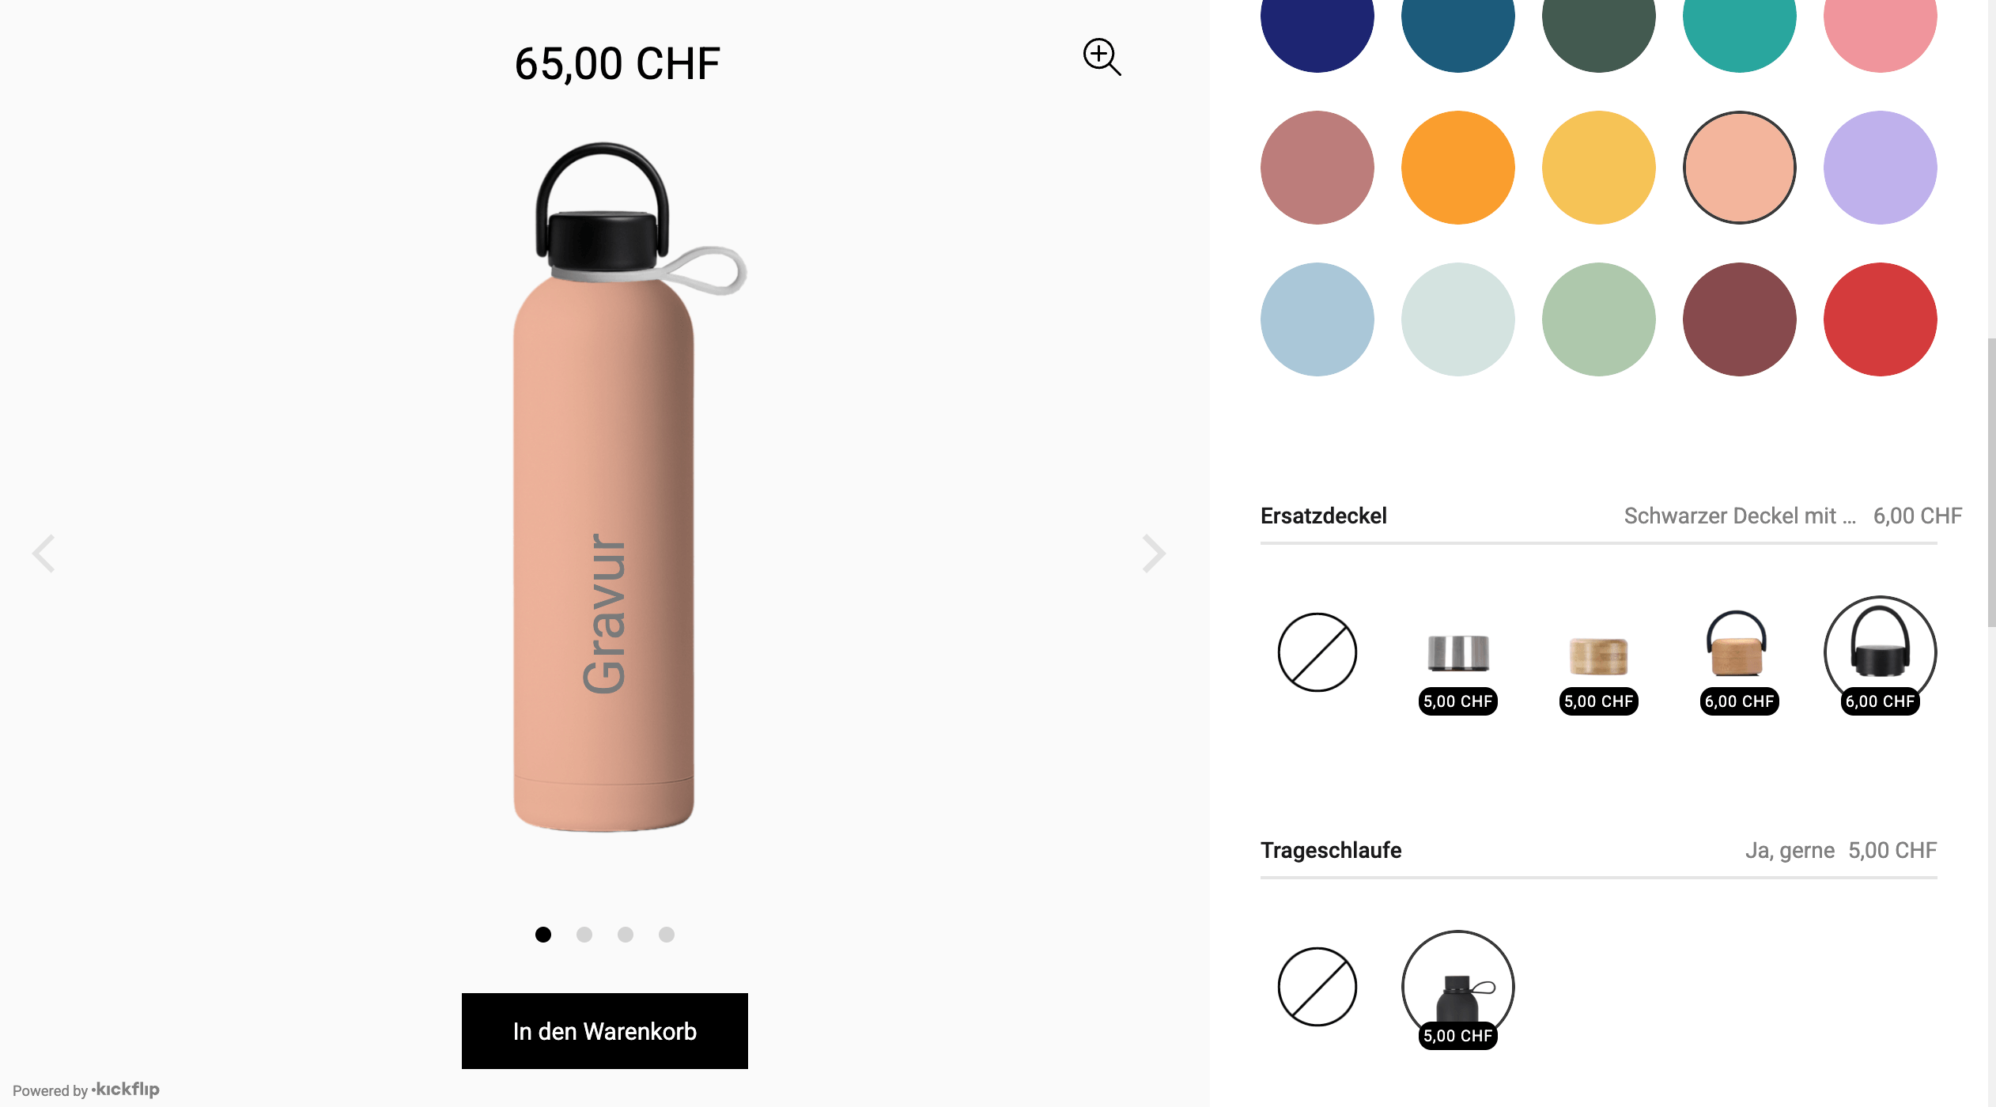Choose no replacement lid option
Image resolution: width=1996 pixels, height=1107 pixels.
pos(1317,652)
